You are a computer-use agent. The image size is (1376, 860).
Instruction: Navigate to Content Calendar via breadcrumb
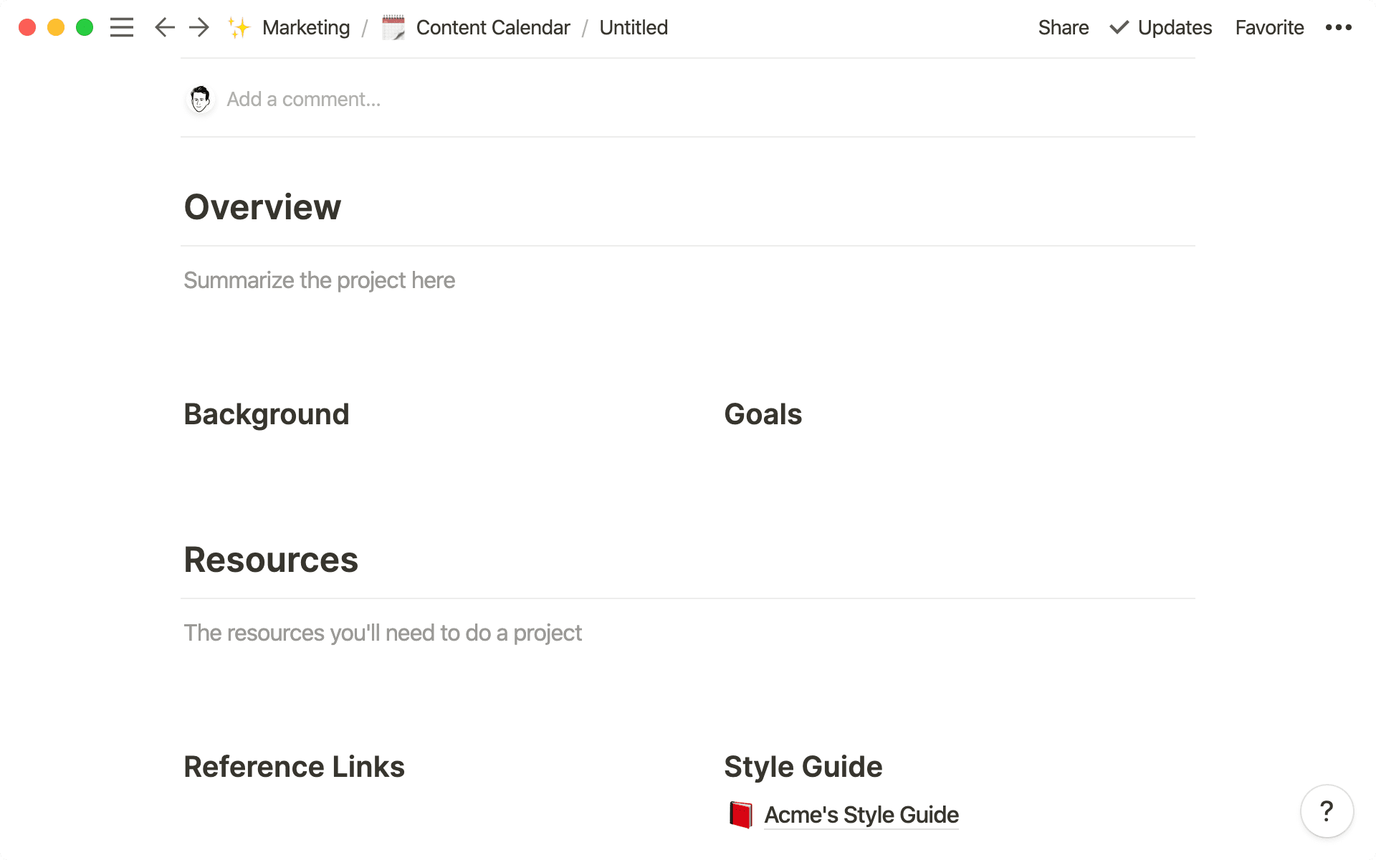[493, 27]
